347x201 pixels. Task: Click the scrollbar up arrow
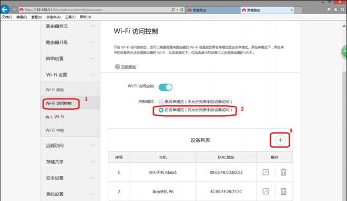[x=344, y=26]
